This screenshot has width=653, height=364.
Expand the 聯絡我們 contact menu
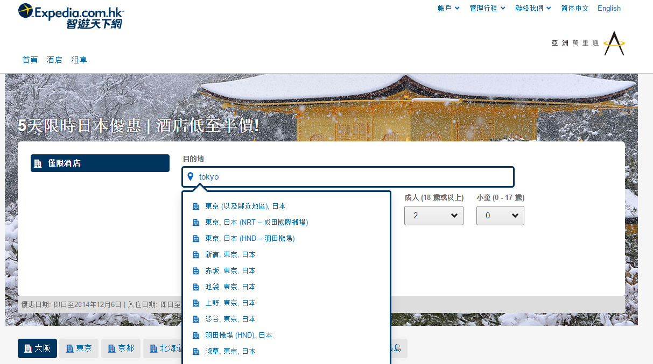(533, 8)
